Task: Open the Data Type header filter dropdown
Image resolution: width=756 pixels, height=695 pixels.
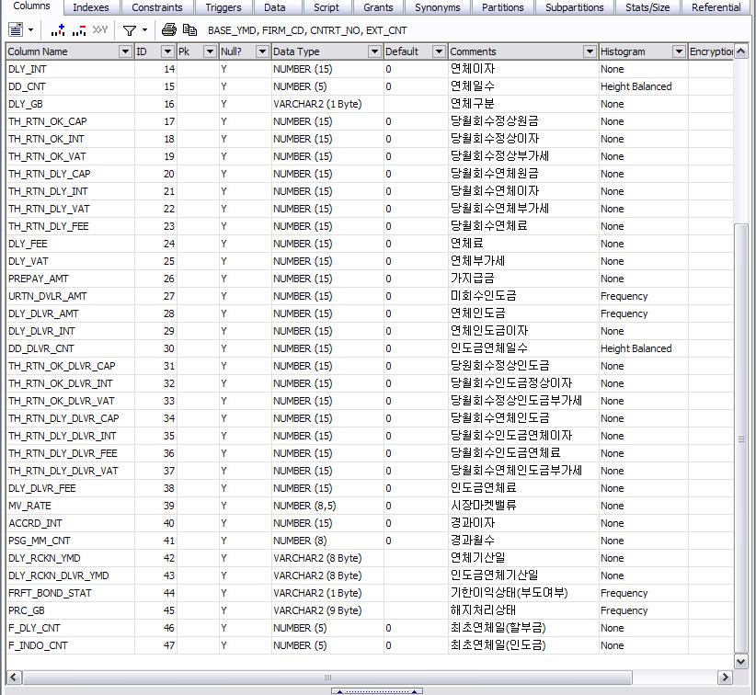Action: pyautogui.click(x=374, y=51)
